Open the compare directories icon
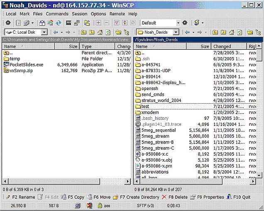 point(42,23)
